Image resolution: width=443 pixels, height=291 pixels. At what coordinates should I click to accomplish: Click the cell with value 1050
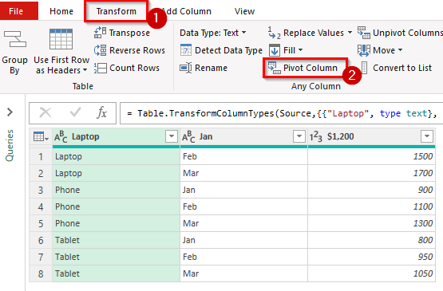click(x=371, y=273)
